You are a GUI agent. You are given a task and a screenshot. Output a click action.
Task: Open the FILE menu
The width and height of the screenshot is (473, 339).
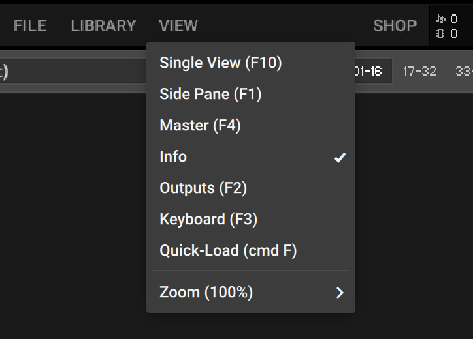tap(30, 26)
